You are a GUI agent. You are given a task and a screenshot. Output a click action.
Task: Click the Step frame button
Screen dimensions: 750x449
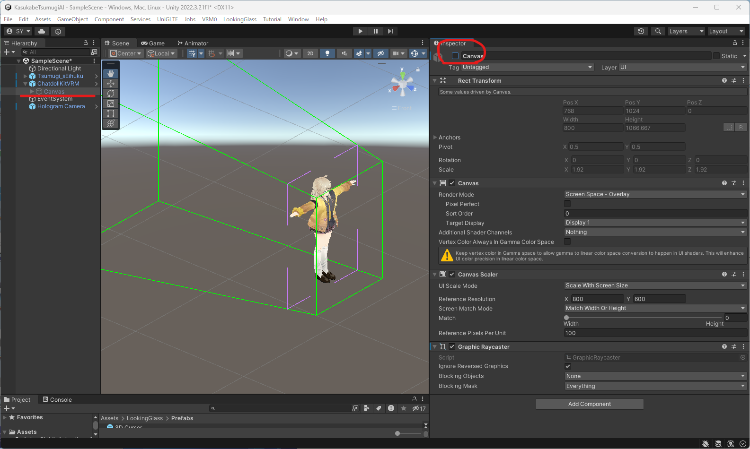[390, 31]
